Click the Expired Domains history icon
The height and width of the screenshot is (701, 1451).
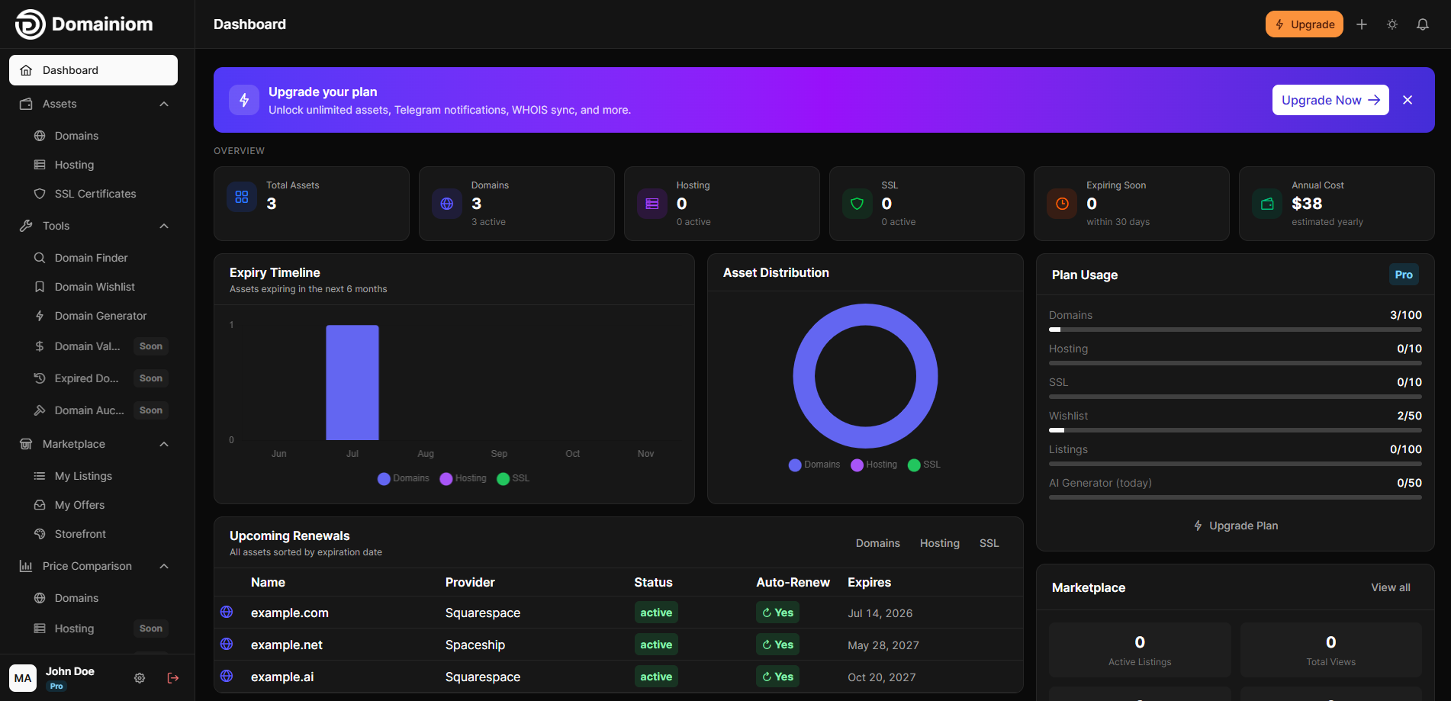click(x=40, y=378)
